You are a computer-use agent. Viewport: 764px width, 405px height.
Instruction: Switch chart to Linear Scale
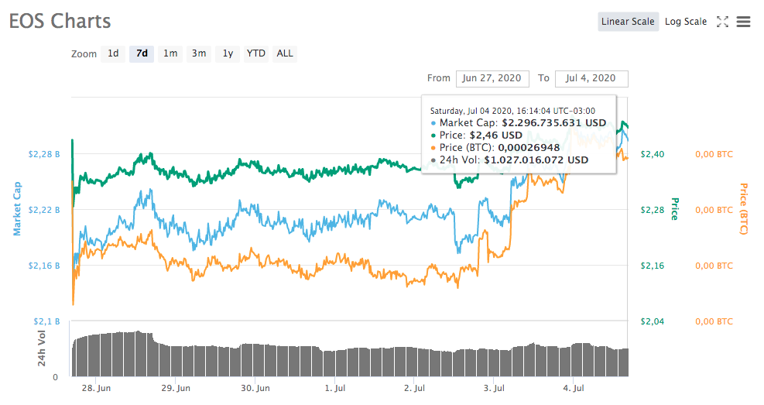point(628,22)
